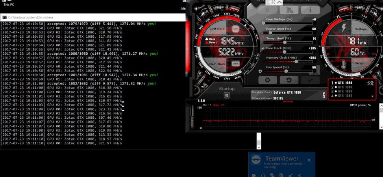This screenshot has width=383, height=177.
Task: Reset clocks with the circular arrow button
Action: [289, 80]
